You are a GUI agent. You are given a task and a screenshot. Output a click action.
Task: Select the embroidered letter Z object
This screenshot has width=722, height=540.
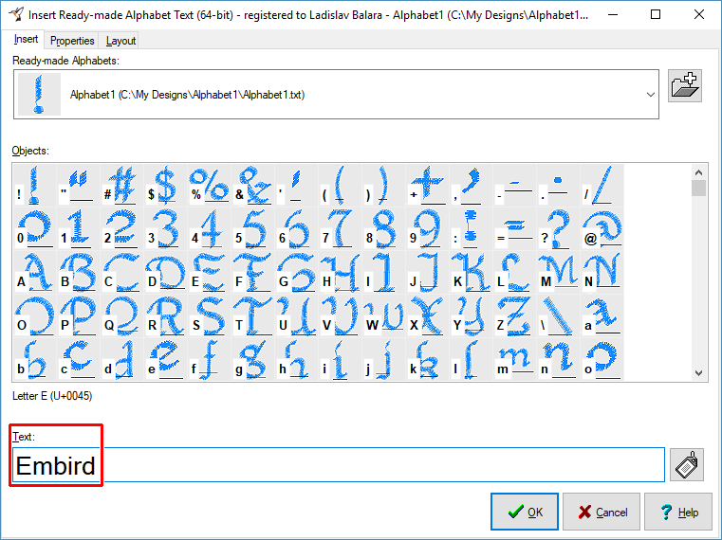point(514,315)
